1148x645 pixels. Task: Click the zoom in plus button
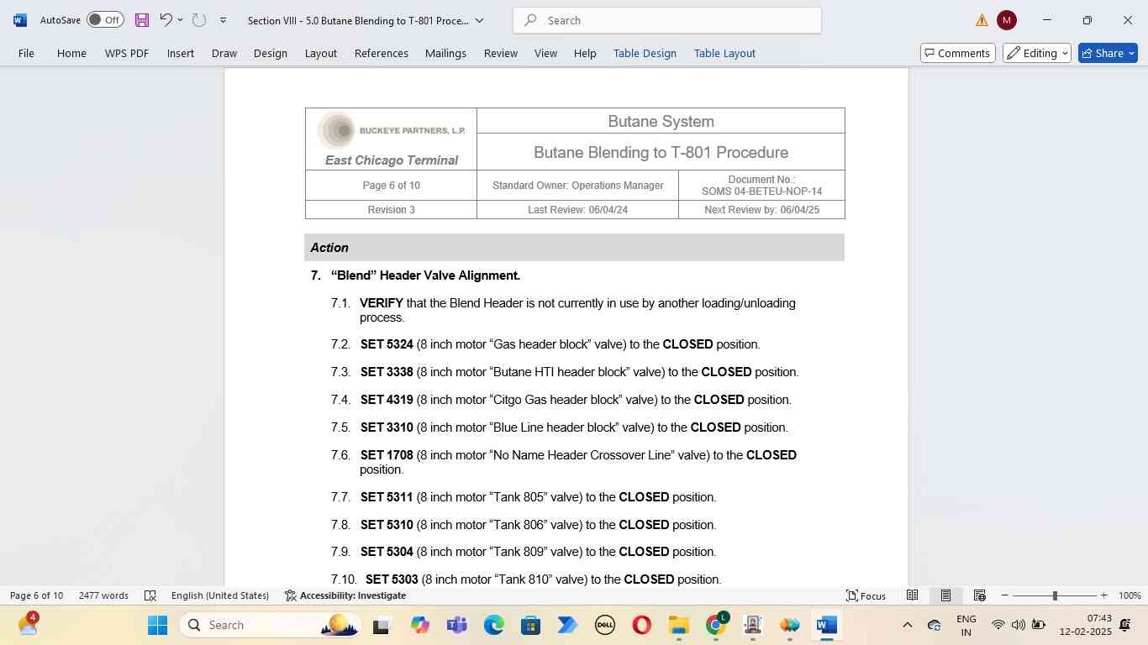pos(1103,595)
